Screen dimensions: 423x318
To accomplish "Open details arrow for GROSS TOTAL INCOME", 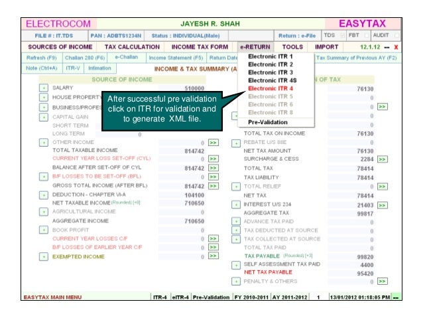I will click(213, 186).
